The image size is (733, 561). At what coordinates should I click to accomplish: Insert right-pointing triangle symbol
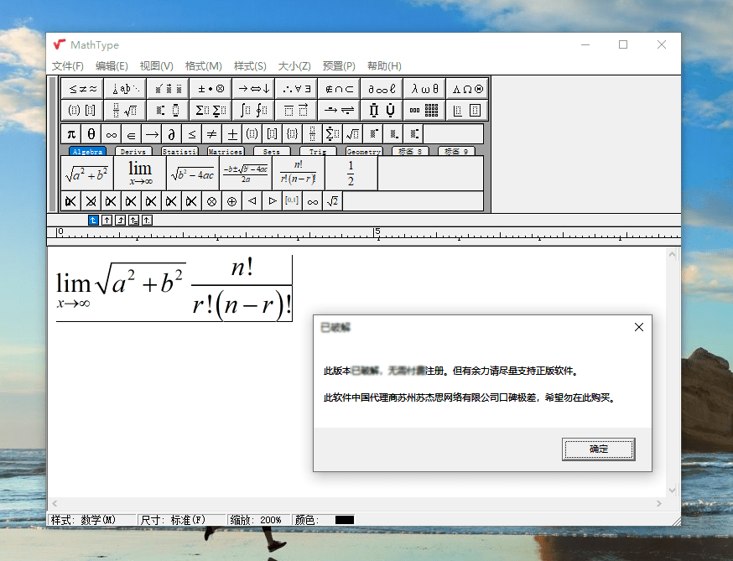point(272,201)
